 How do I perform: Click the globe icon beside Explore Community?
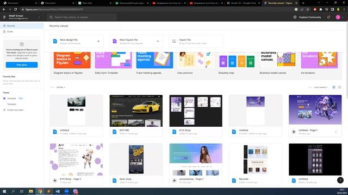pos(295,17)
